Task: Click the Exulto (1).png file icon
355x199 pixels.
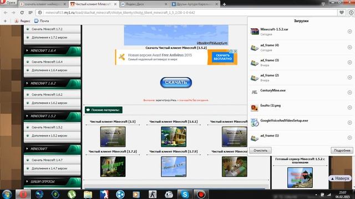Action: click(255, 108)
